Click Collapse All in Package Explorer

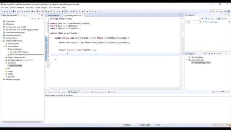coord(32,19)
